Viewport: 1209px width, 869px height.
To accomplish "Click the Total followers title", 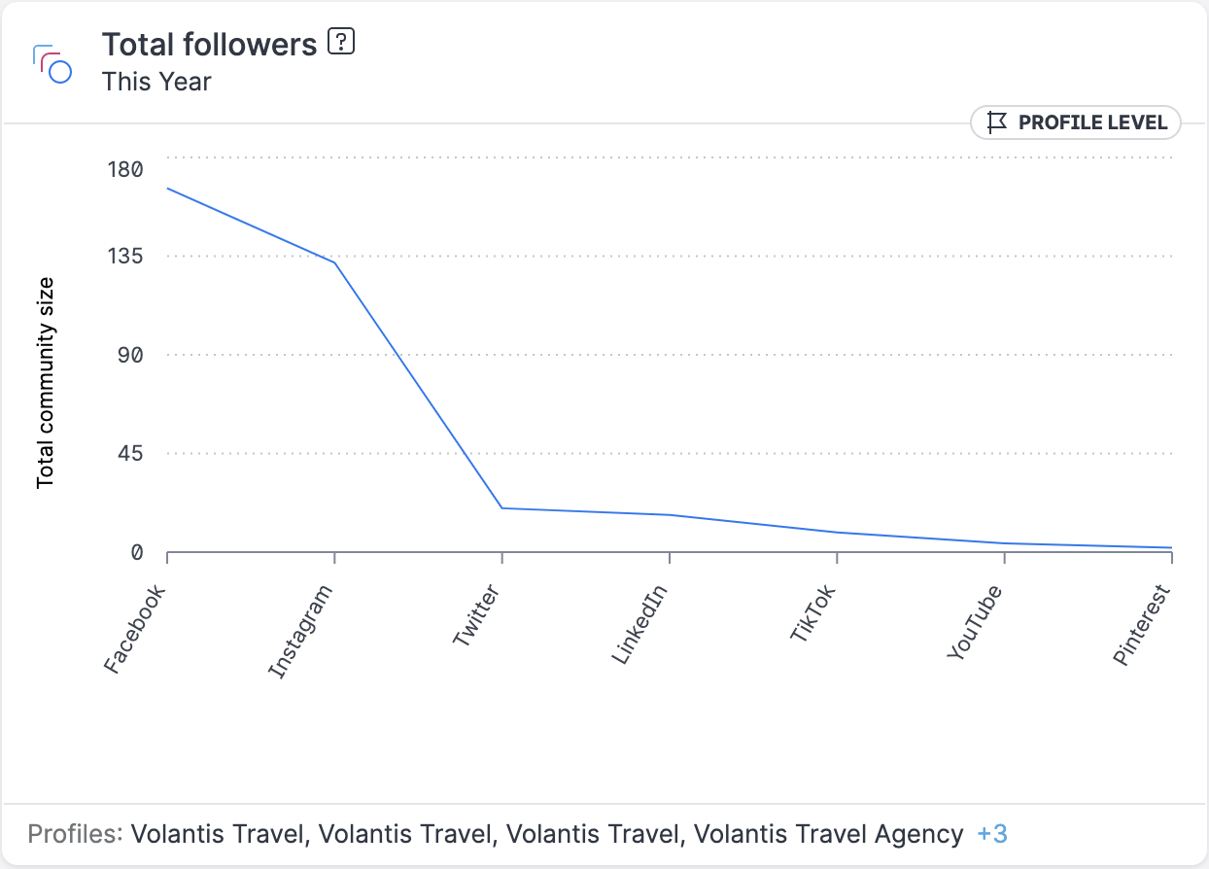I will (x=210, y=45).
